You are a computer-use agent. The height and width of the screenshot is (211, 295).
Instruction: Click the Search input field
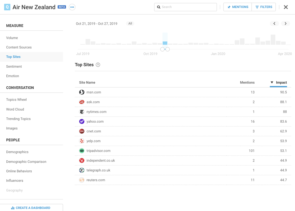[188, 7]
